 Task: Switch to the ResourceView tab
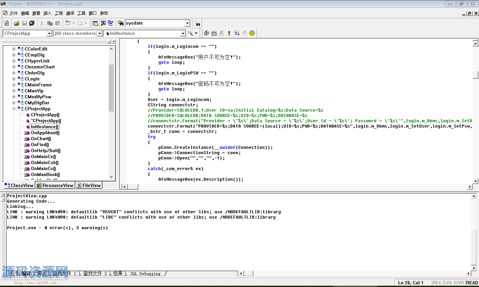click(55, 185)
